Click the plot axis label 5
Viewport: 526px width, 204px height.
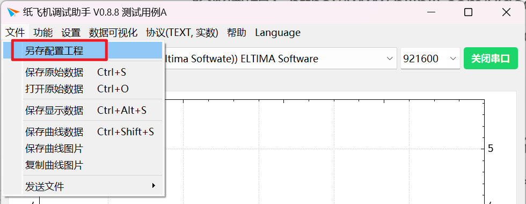pyautogui.click(x=491, y=148)
